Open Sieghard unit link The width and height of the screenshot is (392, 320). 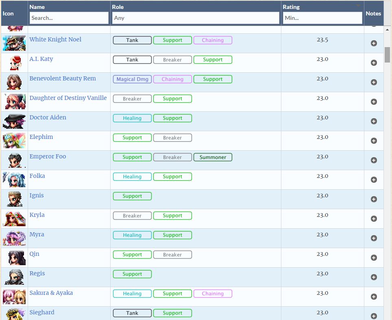[42, 312]
